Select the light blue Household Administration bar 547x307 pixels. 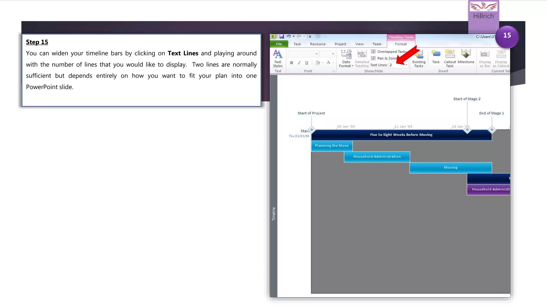[x=377, y=157]
